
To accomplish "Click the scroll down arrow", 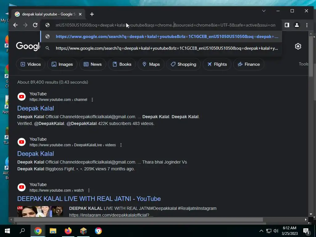I will tap(311, 214).
